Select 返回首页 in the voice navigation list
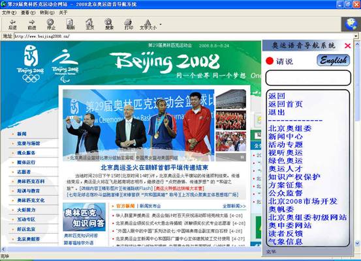The image size is (361, 261). point(285,104)
